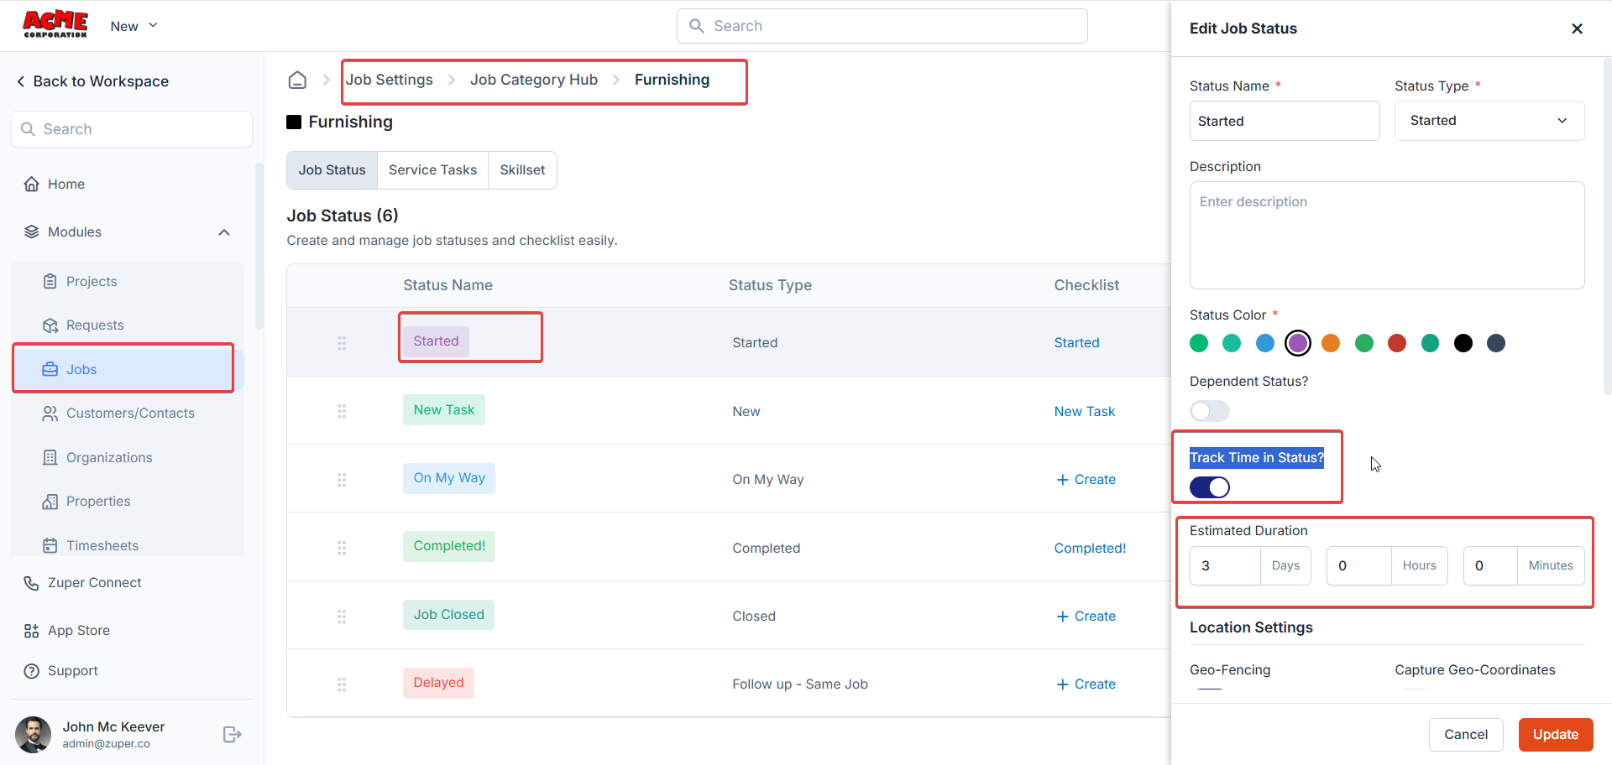Turn on the Dependent Status toggle
Viewport: 1612px width, 765px height.
(x=1210, y=411)
